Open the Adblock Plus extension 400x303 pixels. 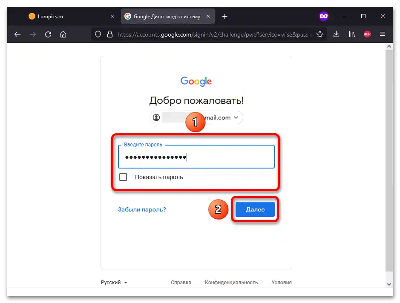pos(367,34)
